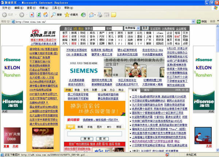Click 重播 under the D908 ad
This screenshot has height=157, width=219.
coord(7,146)
